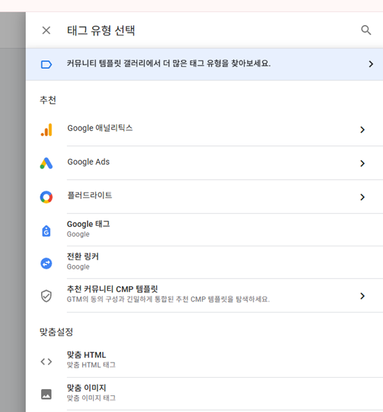The width and height of the screenshot is (383, 412).
Task: Expand 추천 커뮤니티 CMP 템플릿 chevron
Action: tap(363, 296)
